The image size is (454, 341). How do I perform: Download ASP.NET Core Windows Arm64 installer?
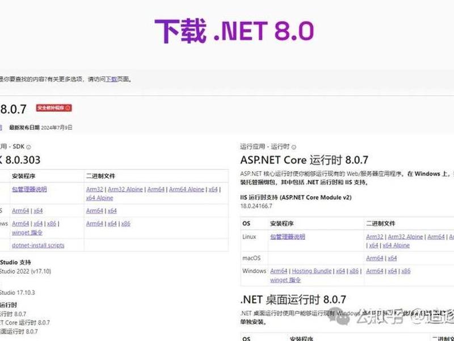click(x=279, y=271)
